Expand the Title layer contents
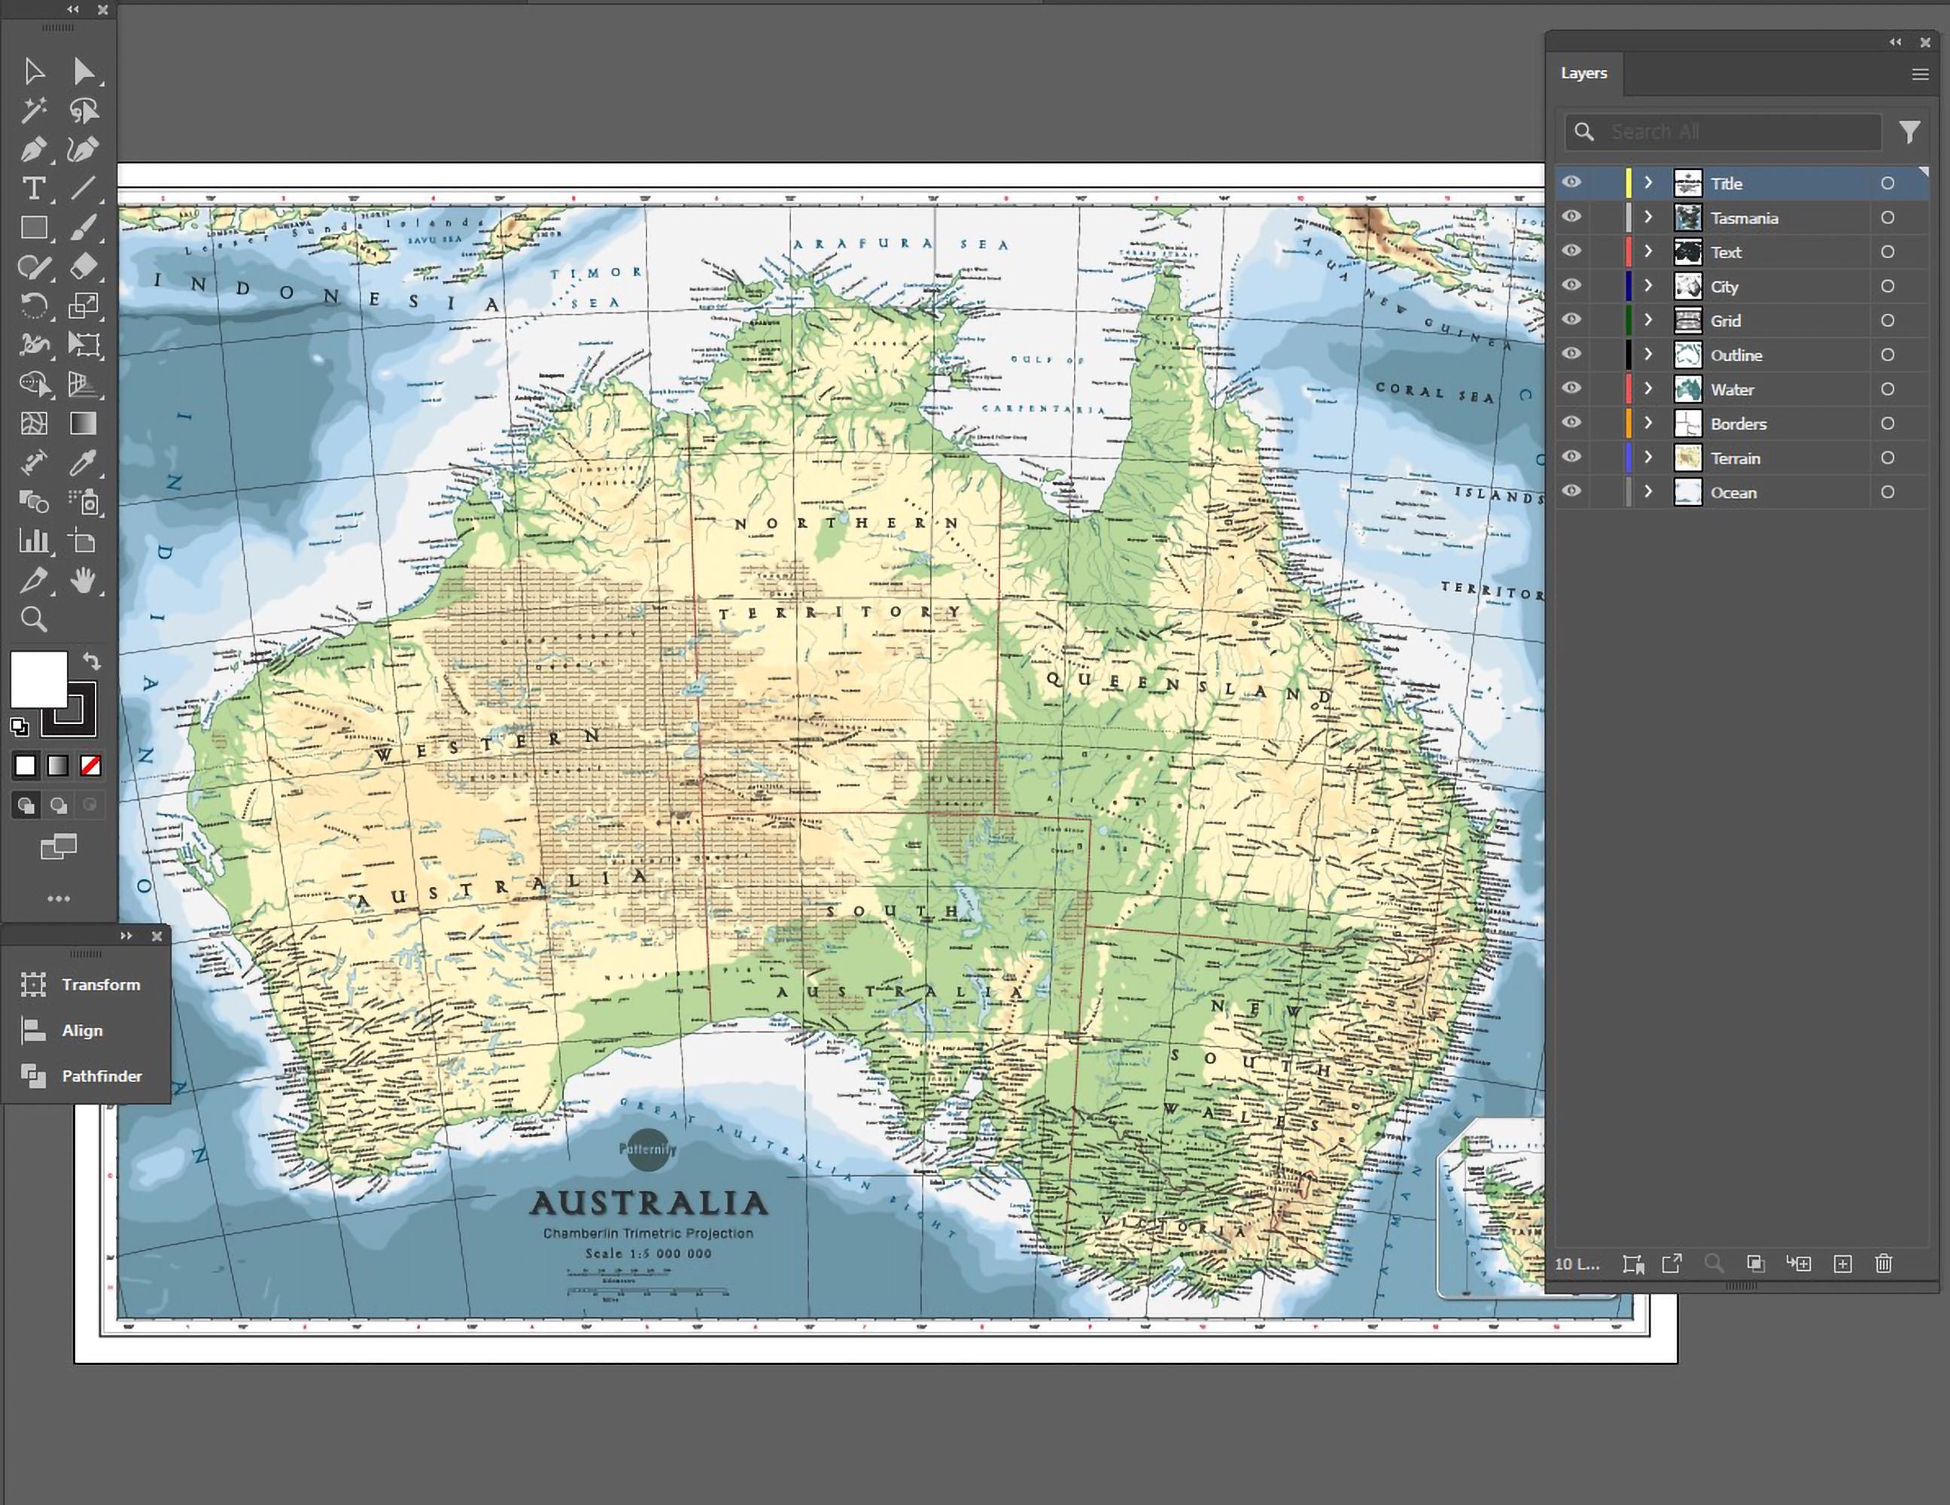This screenshot has height=1505, width=1950. [x=1648, y=183]
